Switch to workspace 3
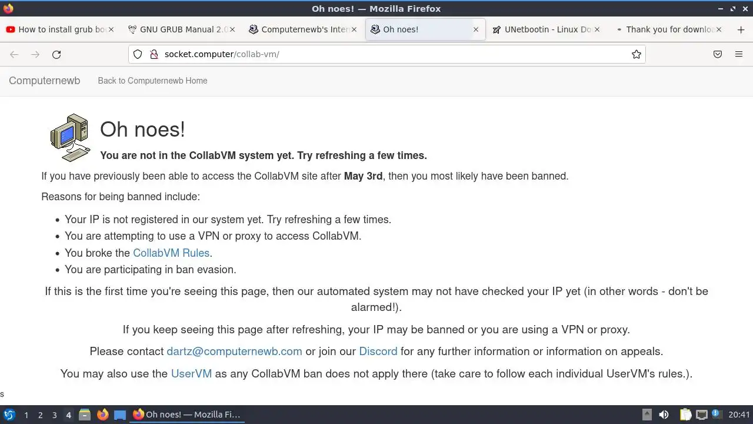Image resolution: width=753 pixels, height=424 pixels. pyautogui.click(x=54, y=415)
